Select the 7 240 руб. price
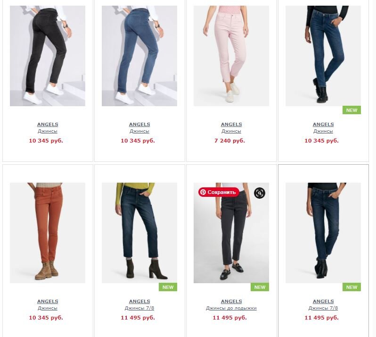Screen dimensions: 376x337 point(229,141)
